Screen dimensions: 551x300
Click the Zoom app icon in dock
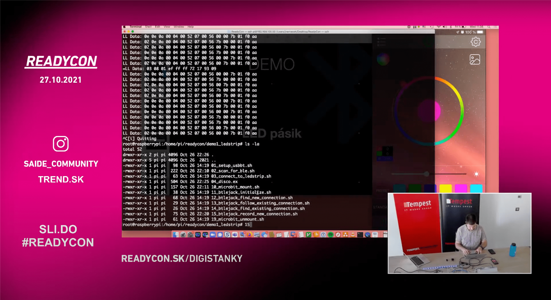click(x=213, y=235)
